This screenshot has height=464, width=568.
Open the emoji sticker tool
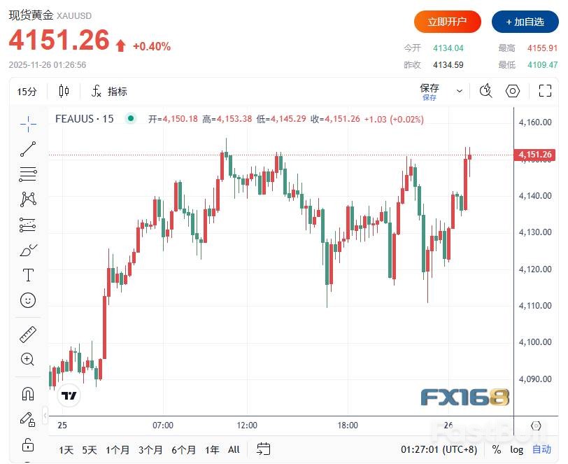point(28,300)
